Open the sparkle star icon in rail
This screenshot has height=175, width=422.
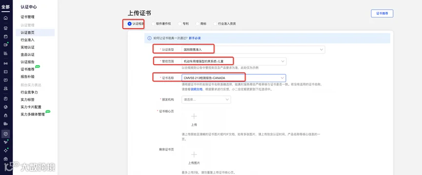6,151
